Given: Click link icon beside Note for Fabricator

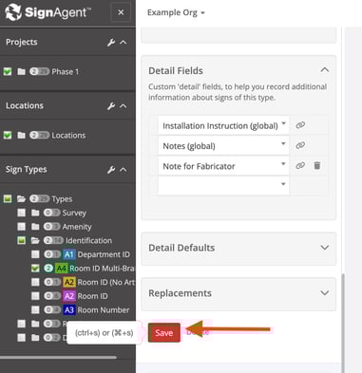Looking at the screenshot, I should (x=300, y=165).
